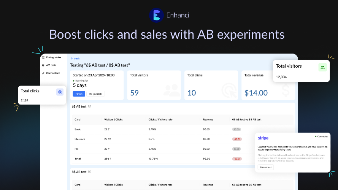Click the Re-publish button

click(95, 94)
